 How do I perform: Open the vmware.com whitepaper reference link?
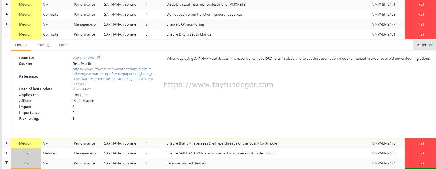point(113,76)
